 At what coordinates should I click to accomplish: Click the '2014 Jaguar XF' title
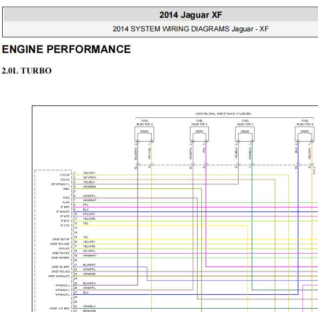click(191, 15)
